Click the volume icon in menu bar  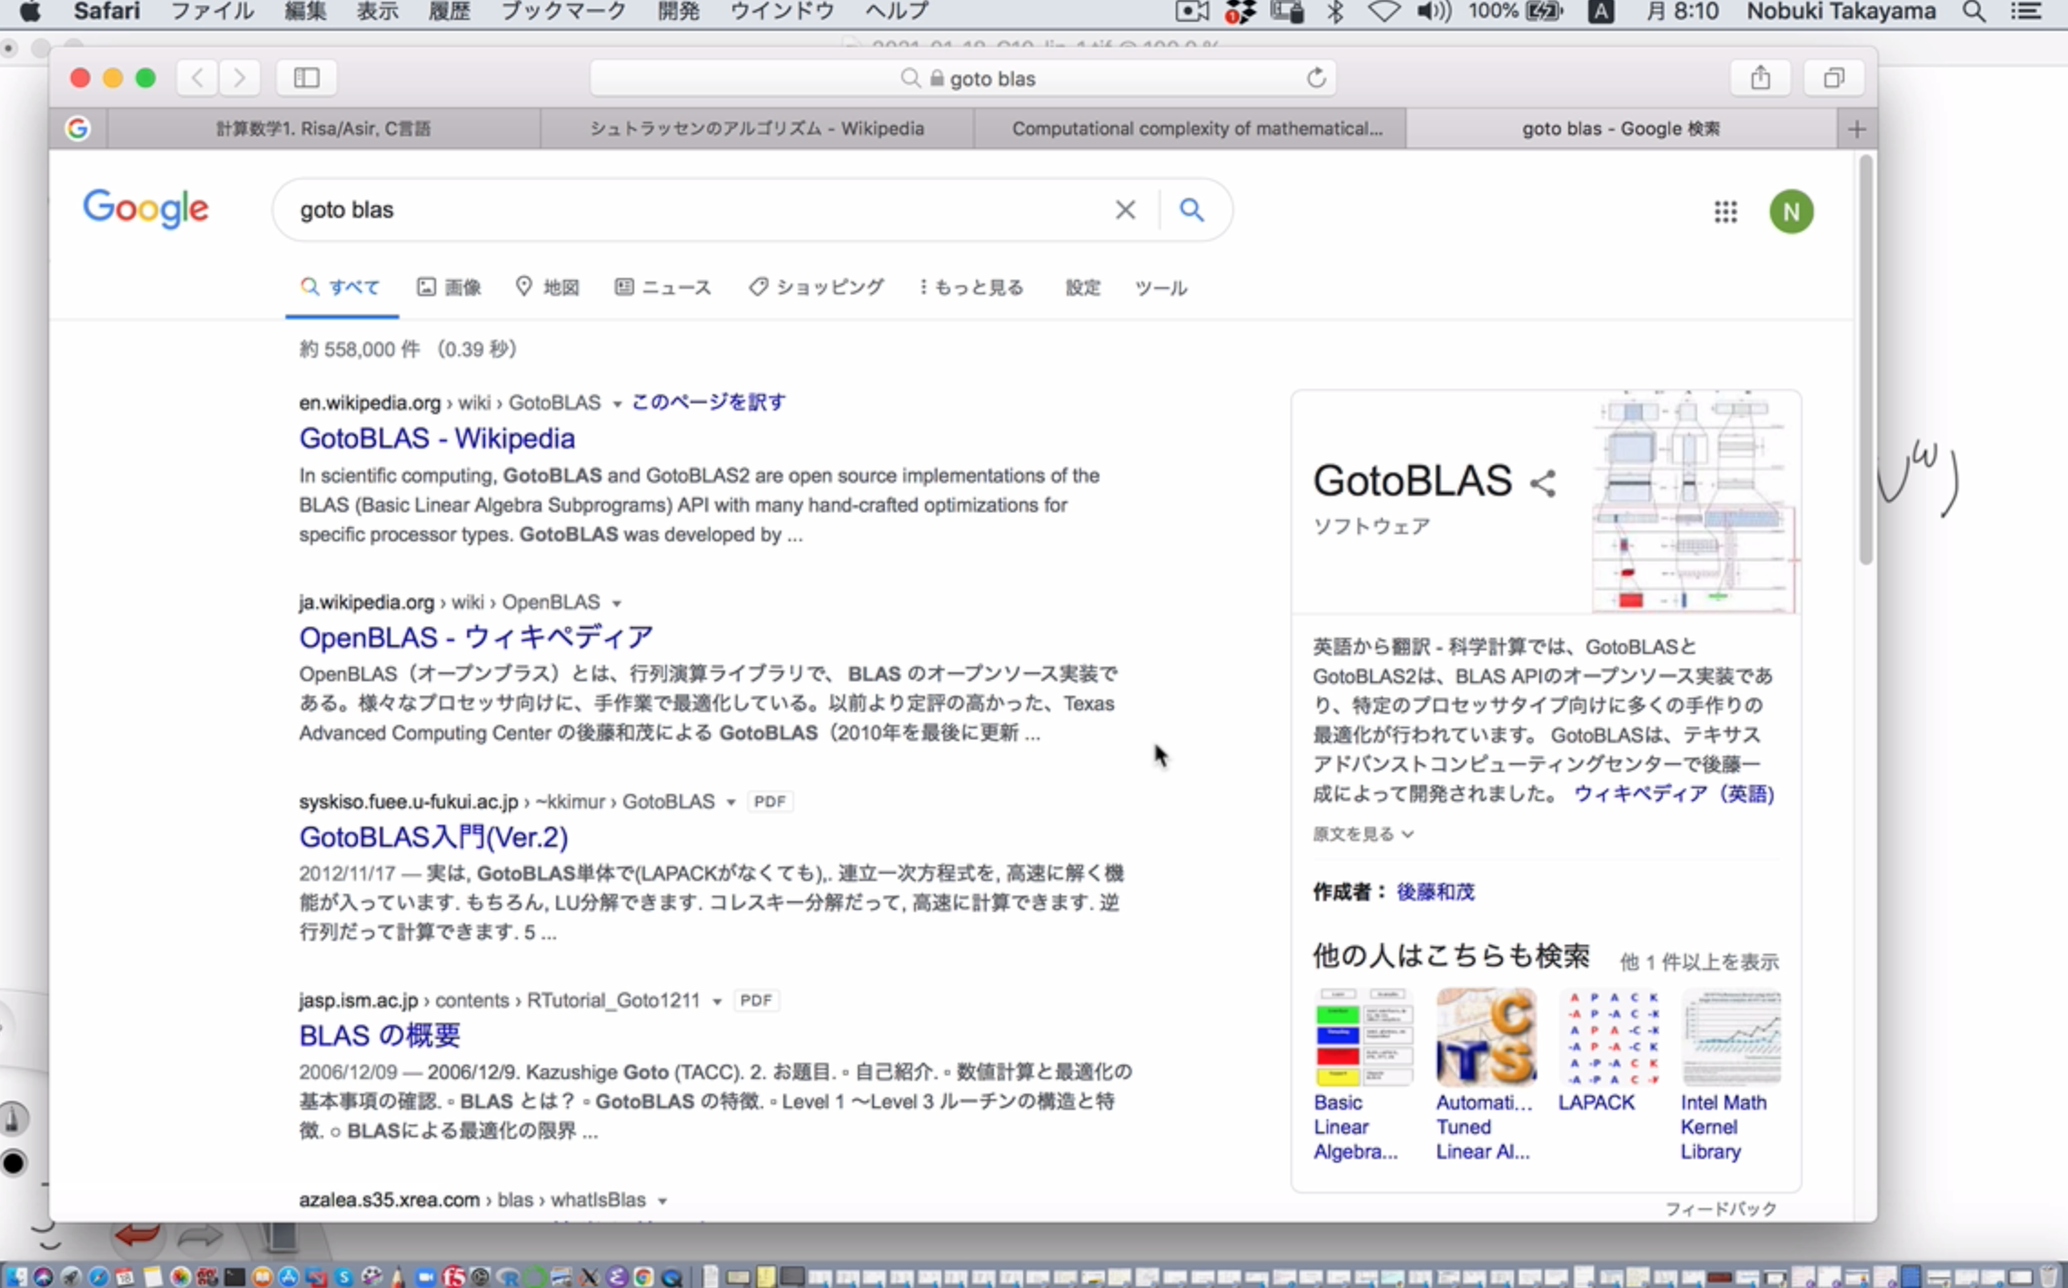1433,11
